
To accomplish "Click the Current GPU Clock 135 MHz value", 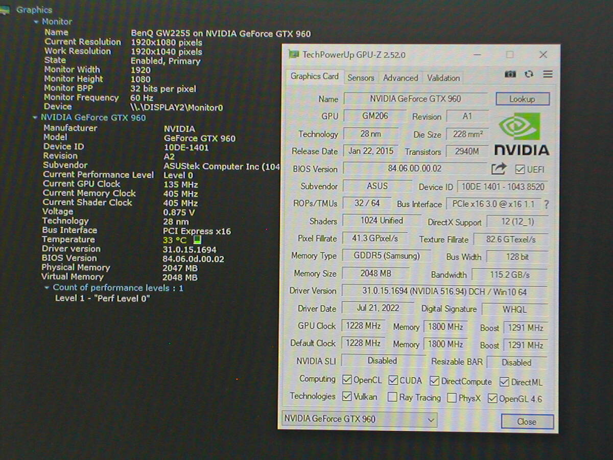I will coord(180,185).
